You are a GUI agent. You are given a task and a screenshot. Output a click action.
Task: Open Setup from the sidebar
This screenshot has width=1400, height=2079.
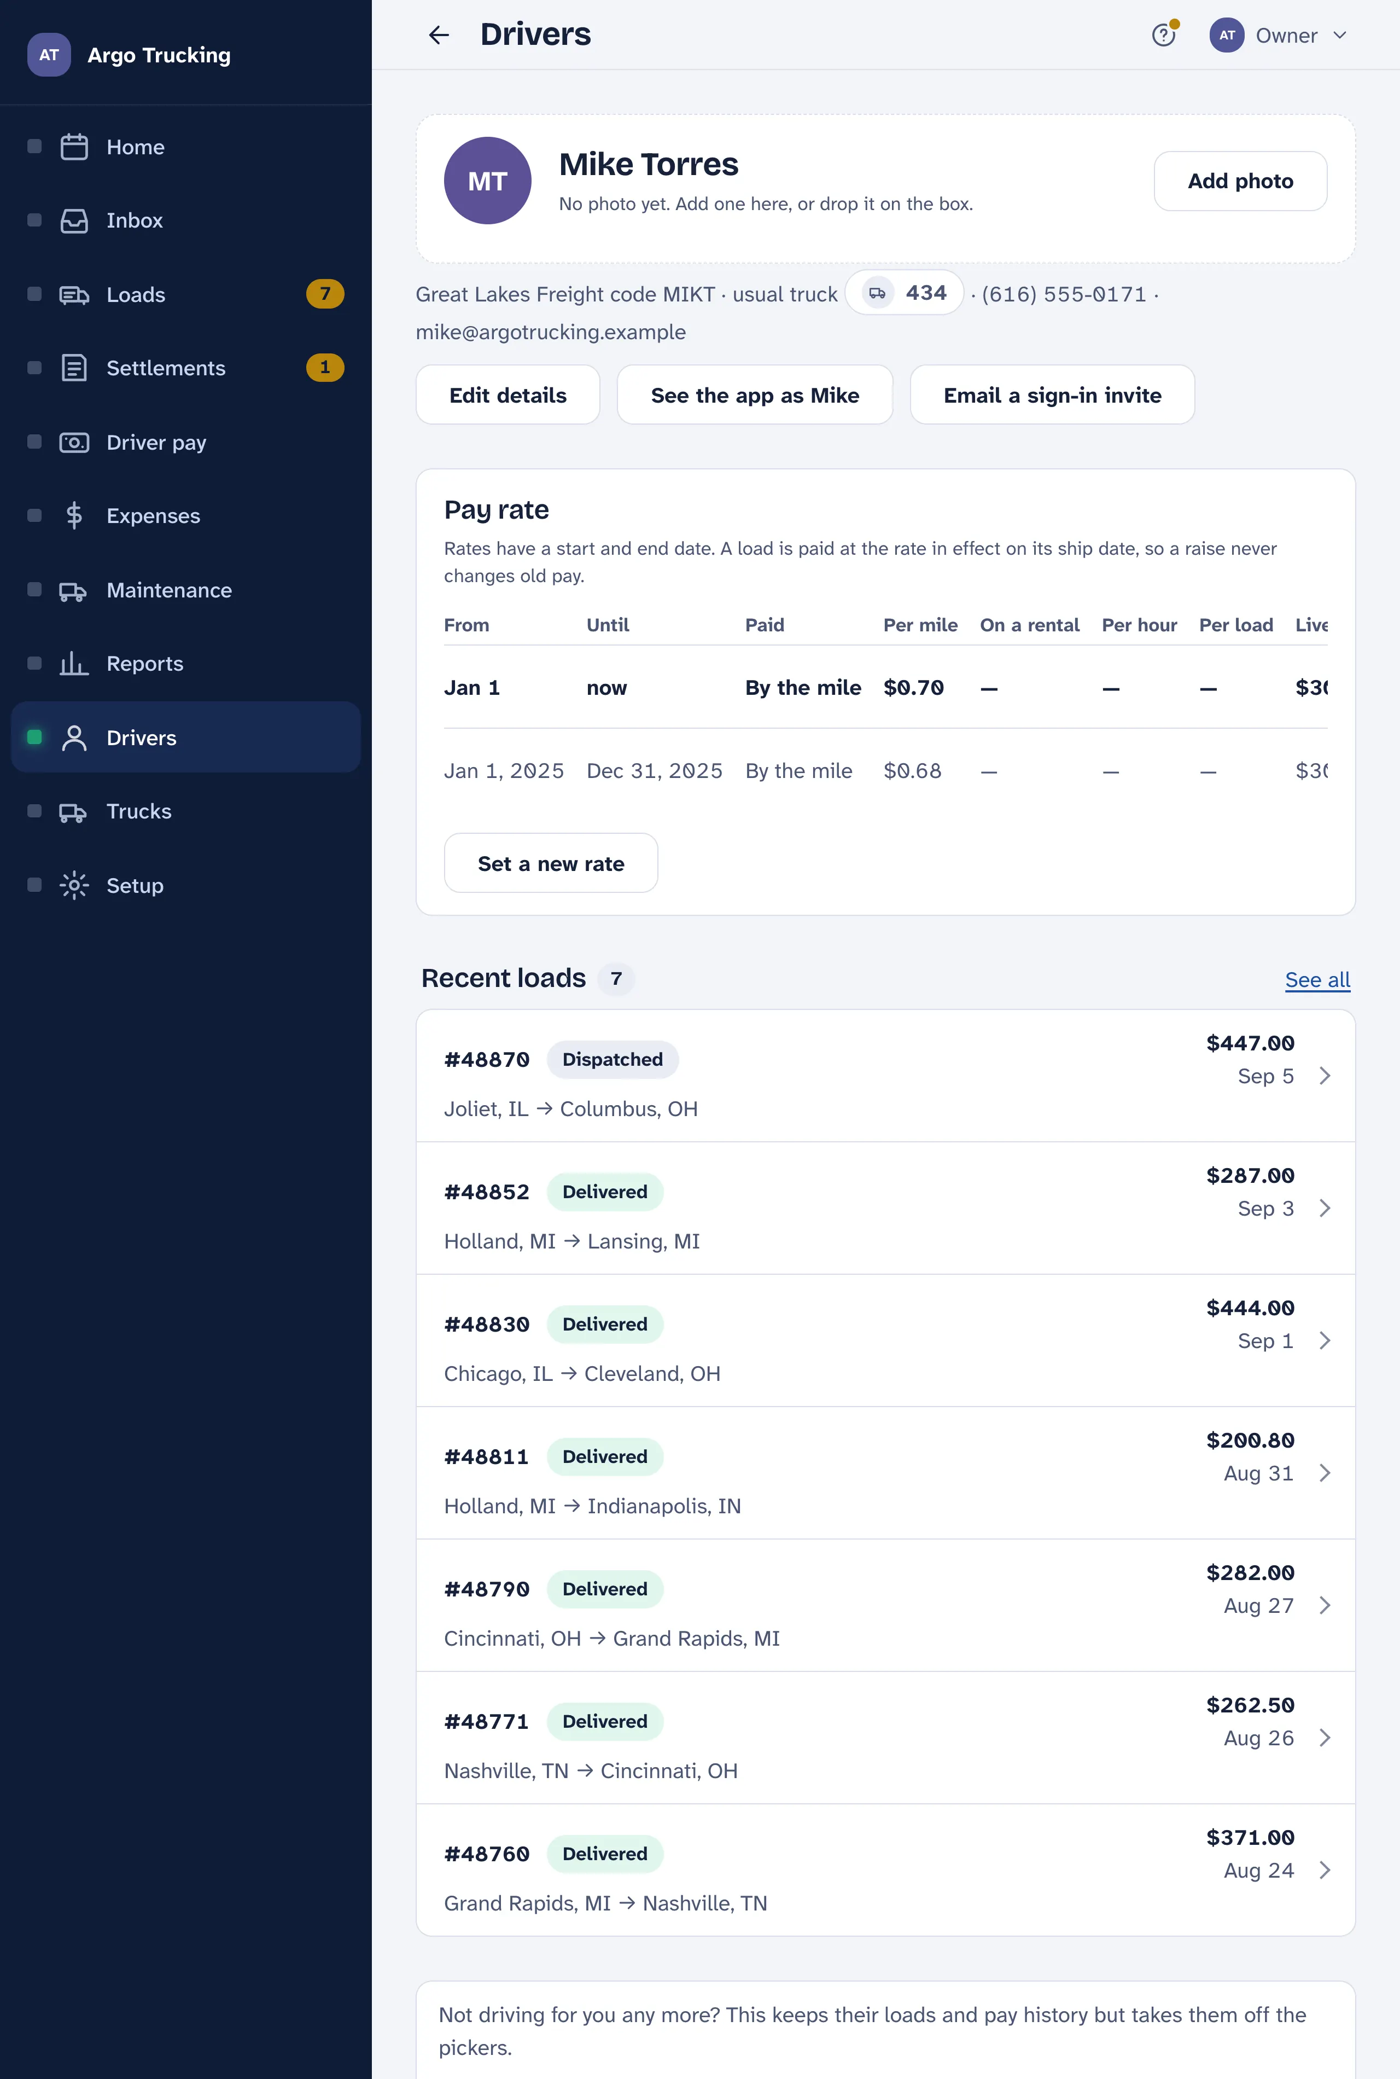pyautogui.click(x=186, y=885)
